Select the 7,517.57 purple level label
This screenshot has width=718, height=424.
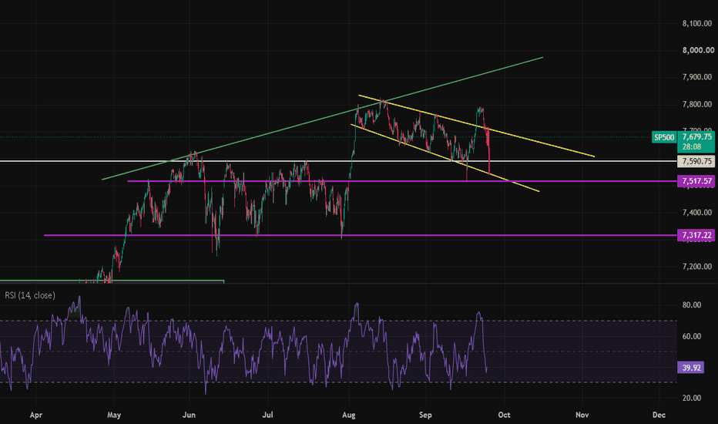[696, 181]
